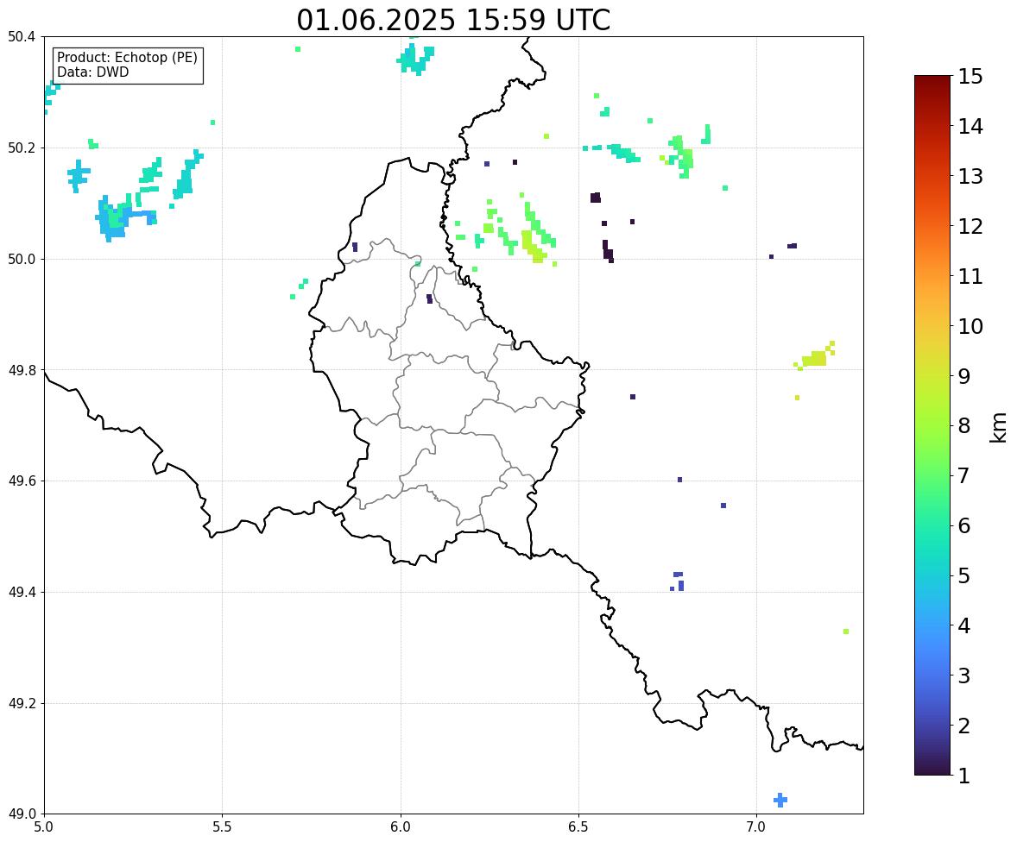Click the yellow-green echo cluster near 49.8 latitude

(814, 356)
